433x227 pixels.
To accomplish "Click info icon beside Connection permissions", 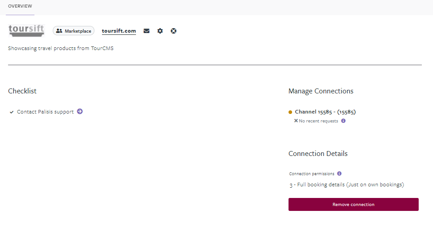I will coord(339,173).
